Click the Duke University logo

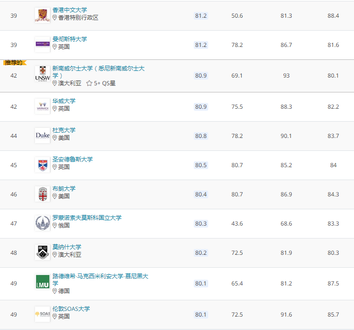(x=42, y=136)
